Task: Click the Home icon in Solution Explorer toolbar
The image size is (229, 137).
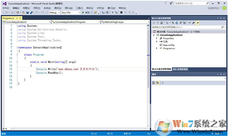Action: click(161, 23)
